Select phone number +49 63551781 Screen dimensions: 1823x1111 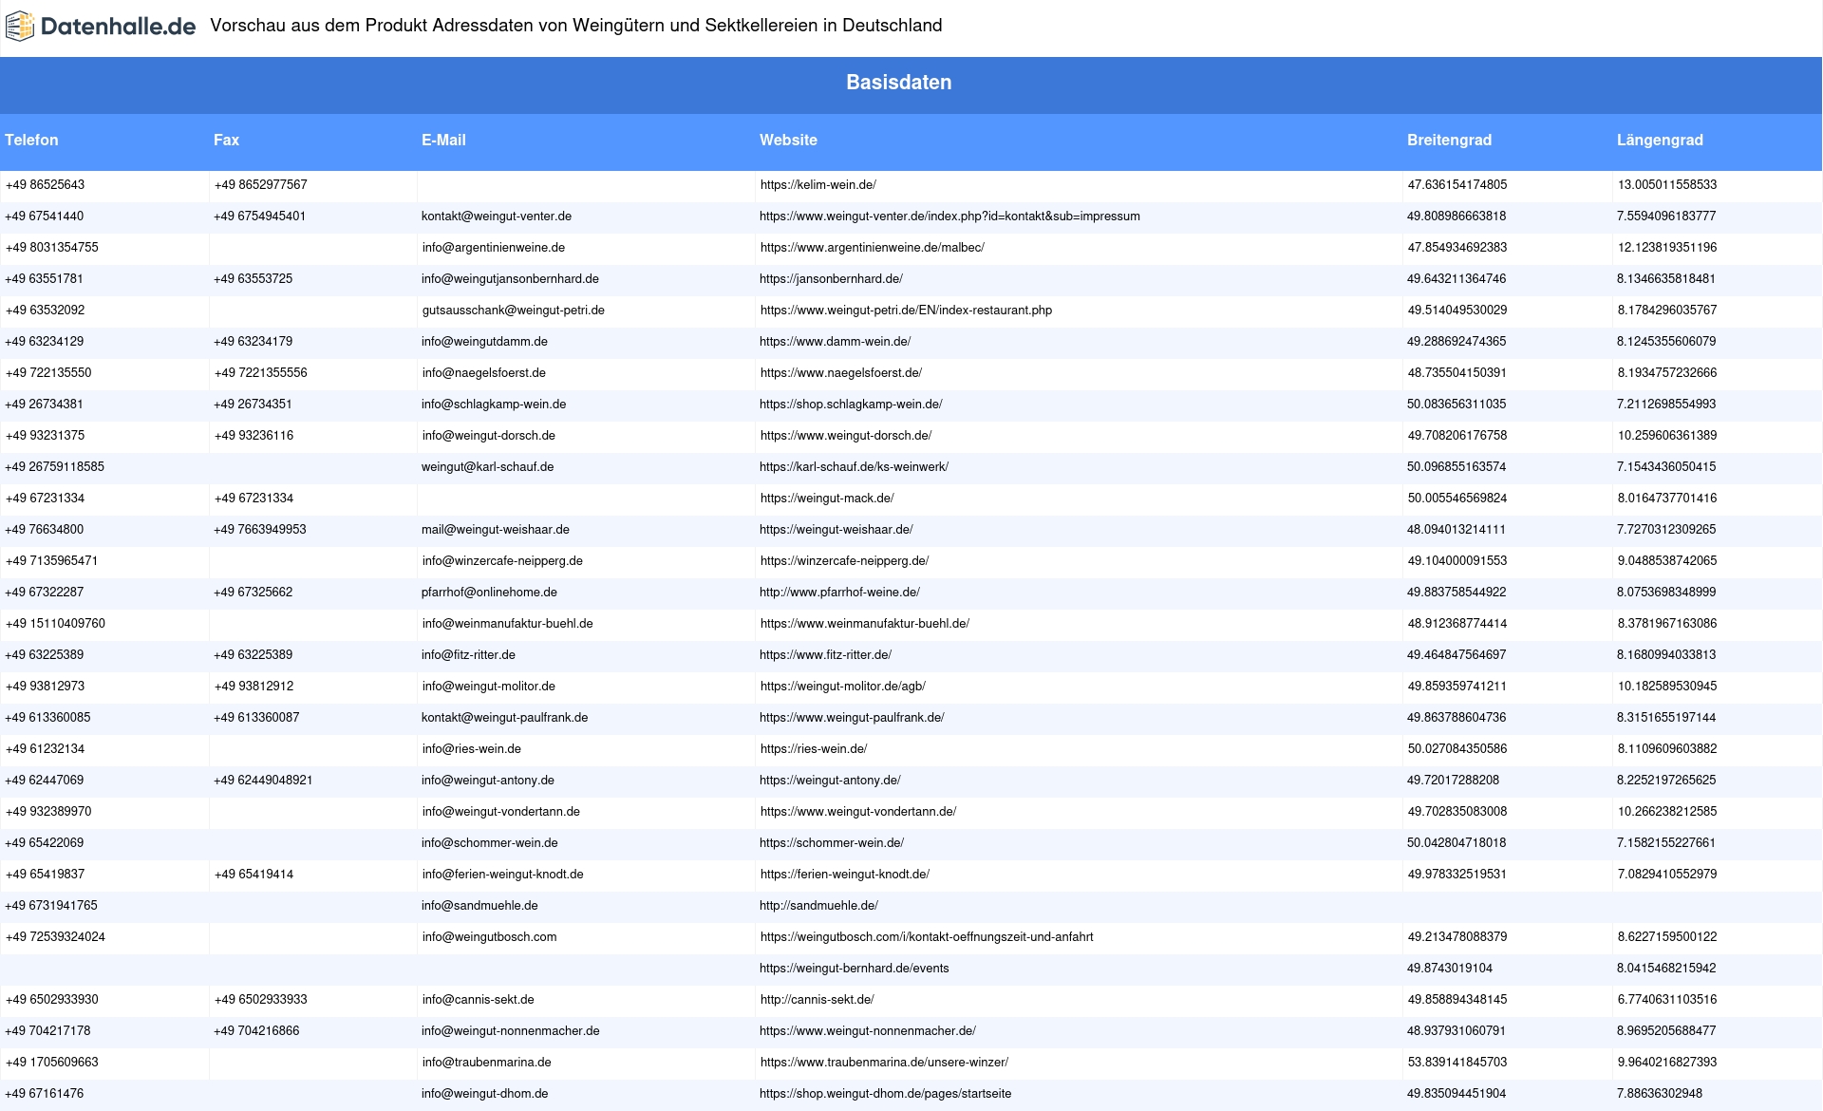tap(44, 279)
